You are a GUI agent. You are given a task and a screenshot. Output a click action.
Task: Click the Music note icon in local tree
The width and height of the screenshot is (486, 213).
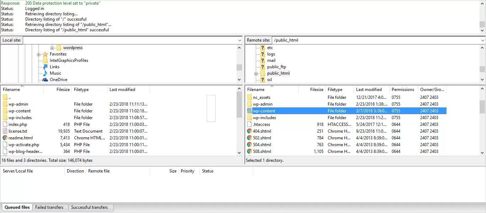coord(45,73)
